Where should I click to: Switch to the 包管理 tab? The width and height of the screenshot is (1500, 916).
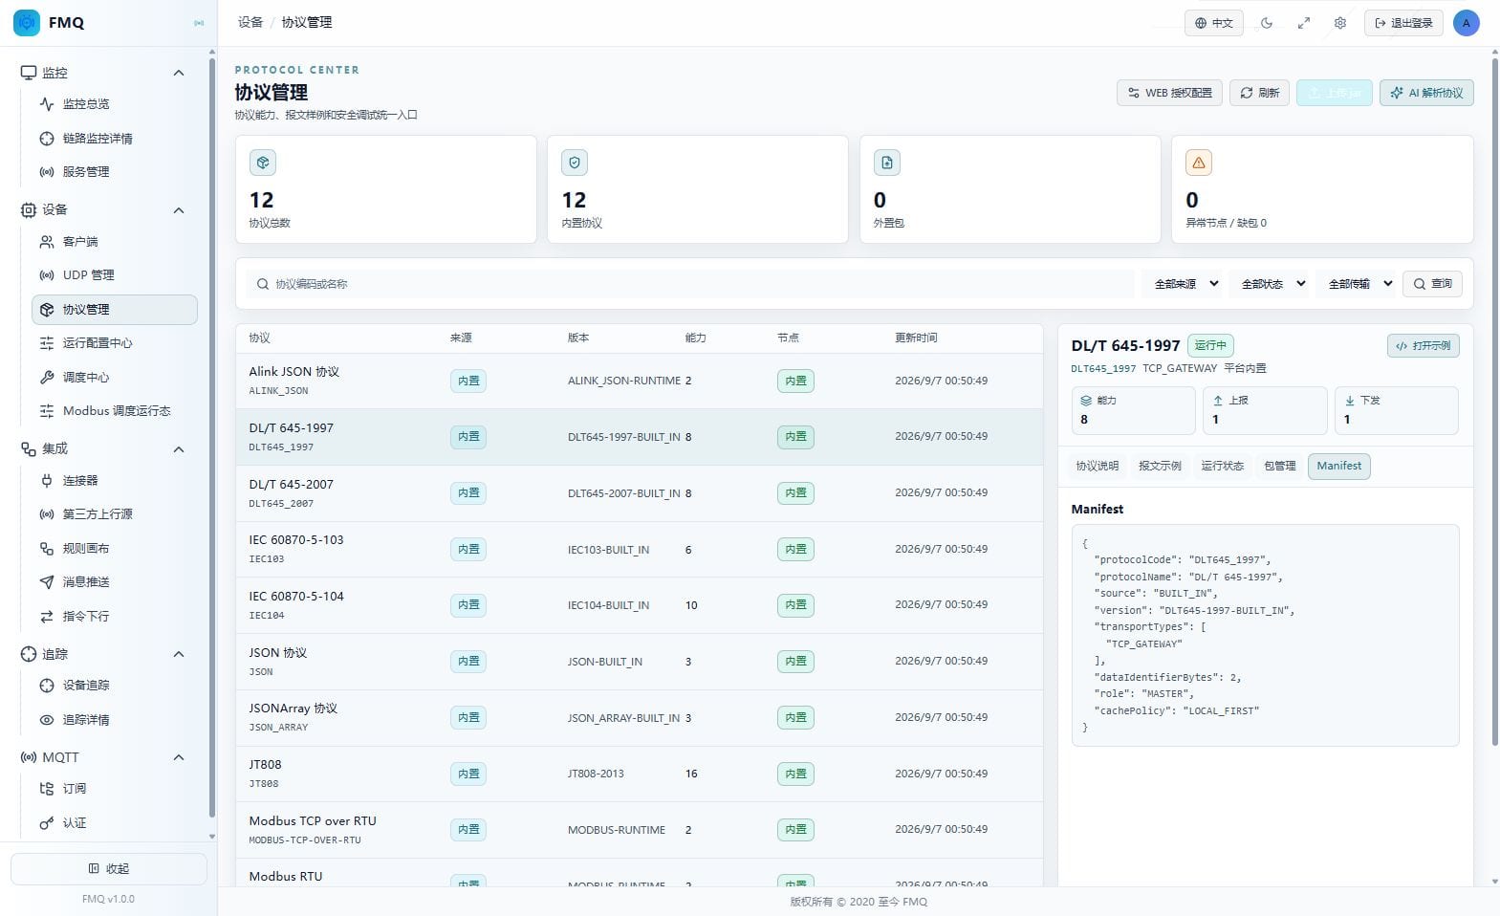pos(1279,467)
